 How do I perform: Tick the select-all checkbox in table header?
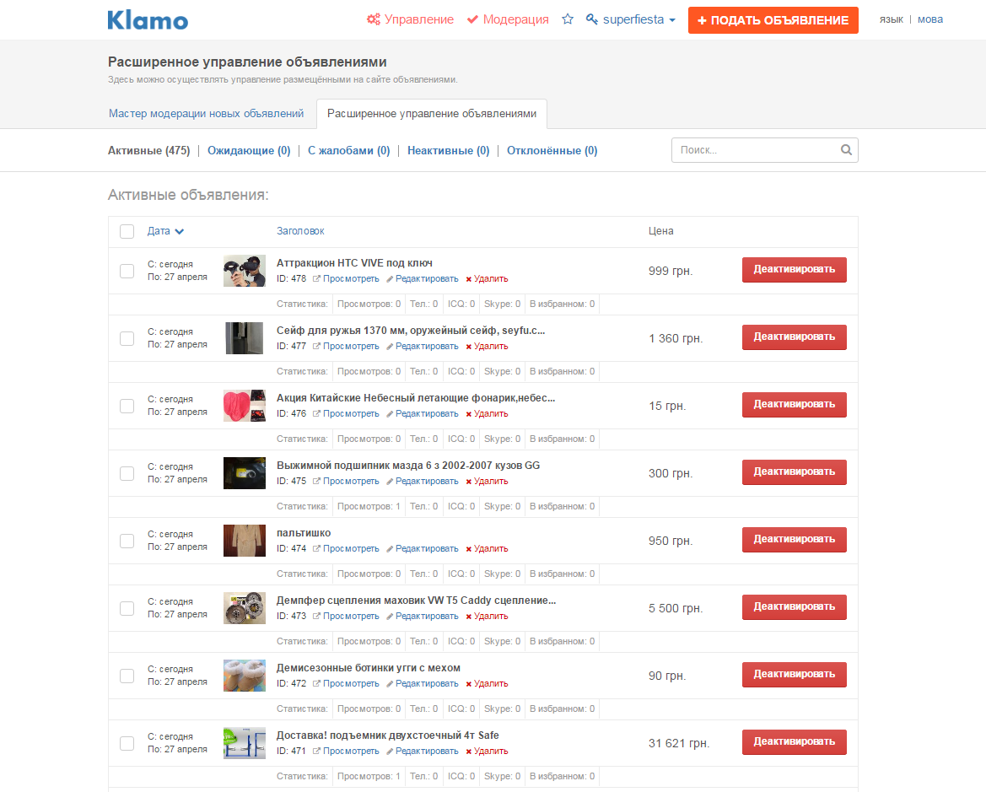(x=127, y=231)
